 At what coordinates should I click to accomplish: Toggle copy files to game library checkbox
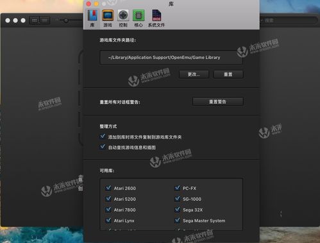point(103,137)
